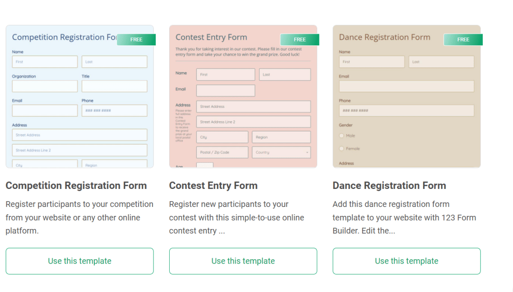Viewport: 513px width, 292px height.
Task: Open the Competition Registration Form title link
Action: [76, 185]
